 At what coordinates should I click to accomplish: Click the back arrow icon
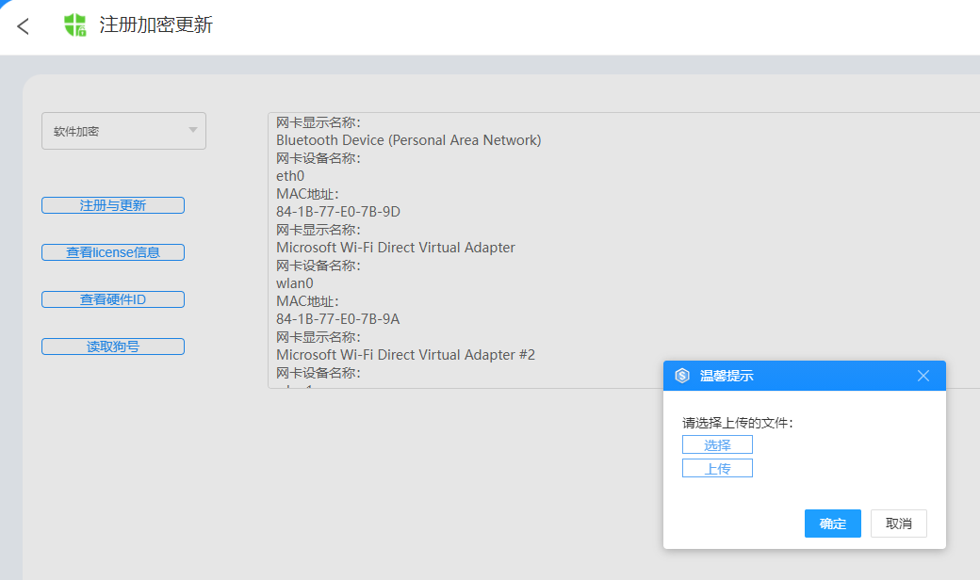tap(24, 26)
